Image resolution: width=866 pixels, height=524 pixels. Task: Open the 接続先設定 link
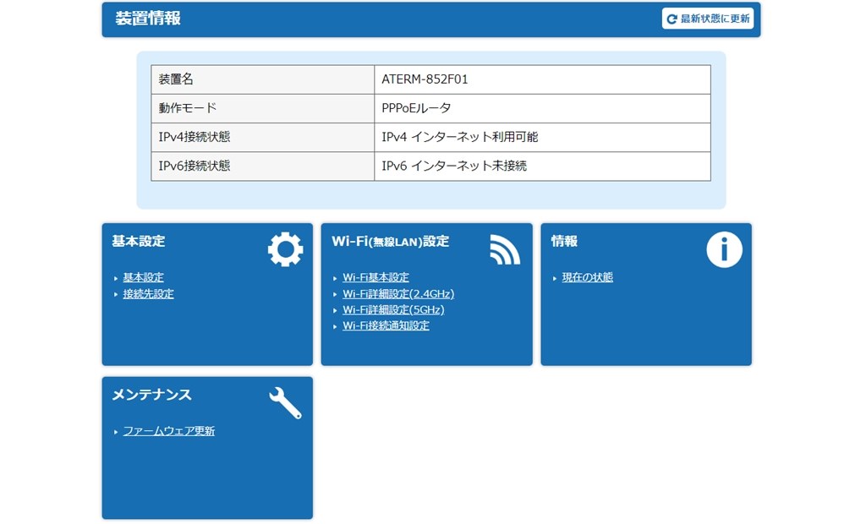(x=146, y=292)
